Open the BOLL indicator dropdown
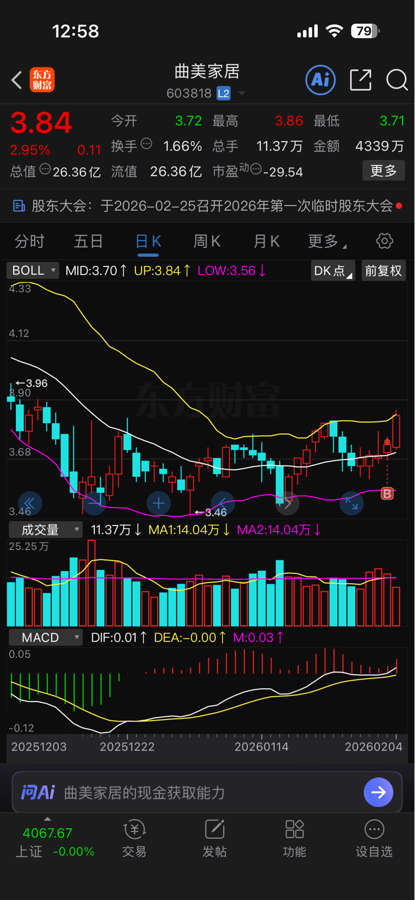The height and width of the screenshot is (900, 415). click(x=32, y=270)
